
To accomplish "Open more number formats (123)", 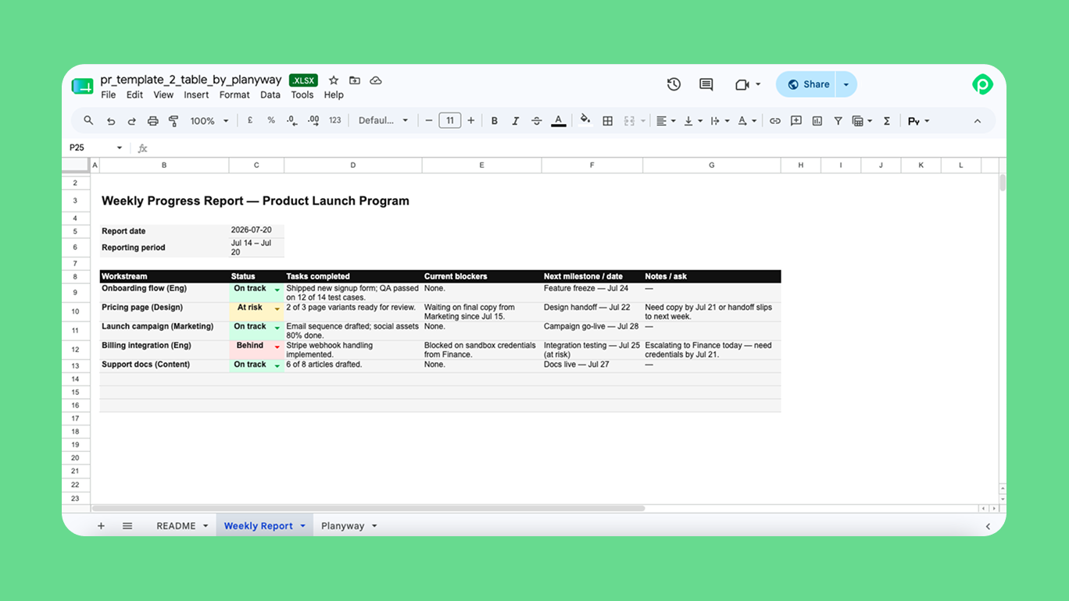I will 335,121.
